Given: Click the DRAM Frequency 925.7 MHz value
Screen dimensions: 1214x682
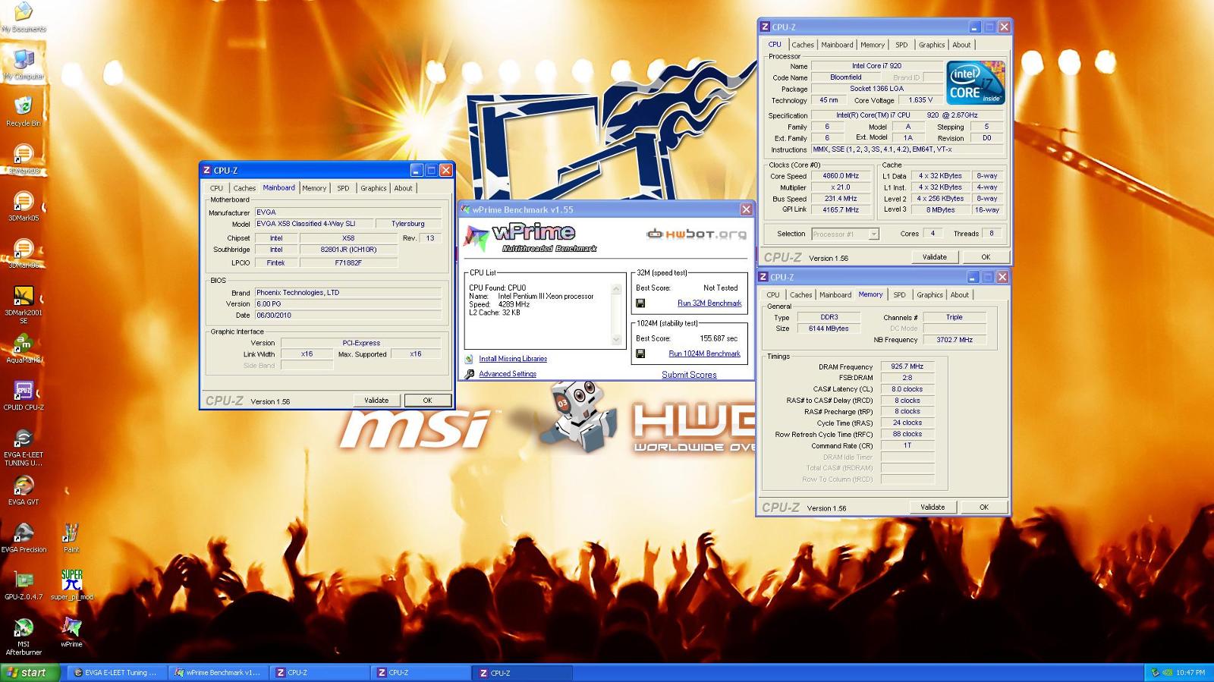Looking at the screenshot, I should pyautogui.click(x=907, y=366).
